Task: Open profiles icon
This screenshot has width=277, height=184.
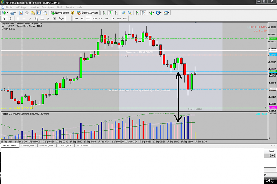Action: pyautogui.click(x=12, y=13)
